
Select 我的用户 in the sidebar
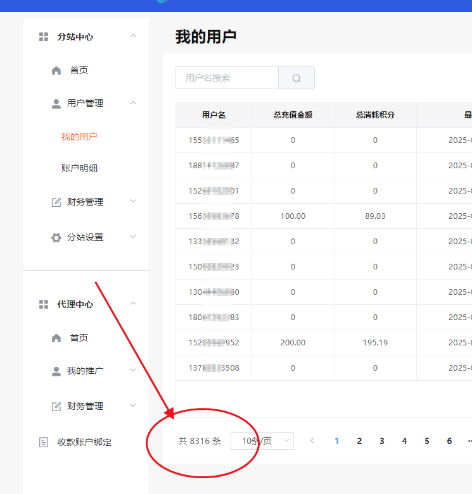click(x=79, y=137)
